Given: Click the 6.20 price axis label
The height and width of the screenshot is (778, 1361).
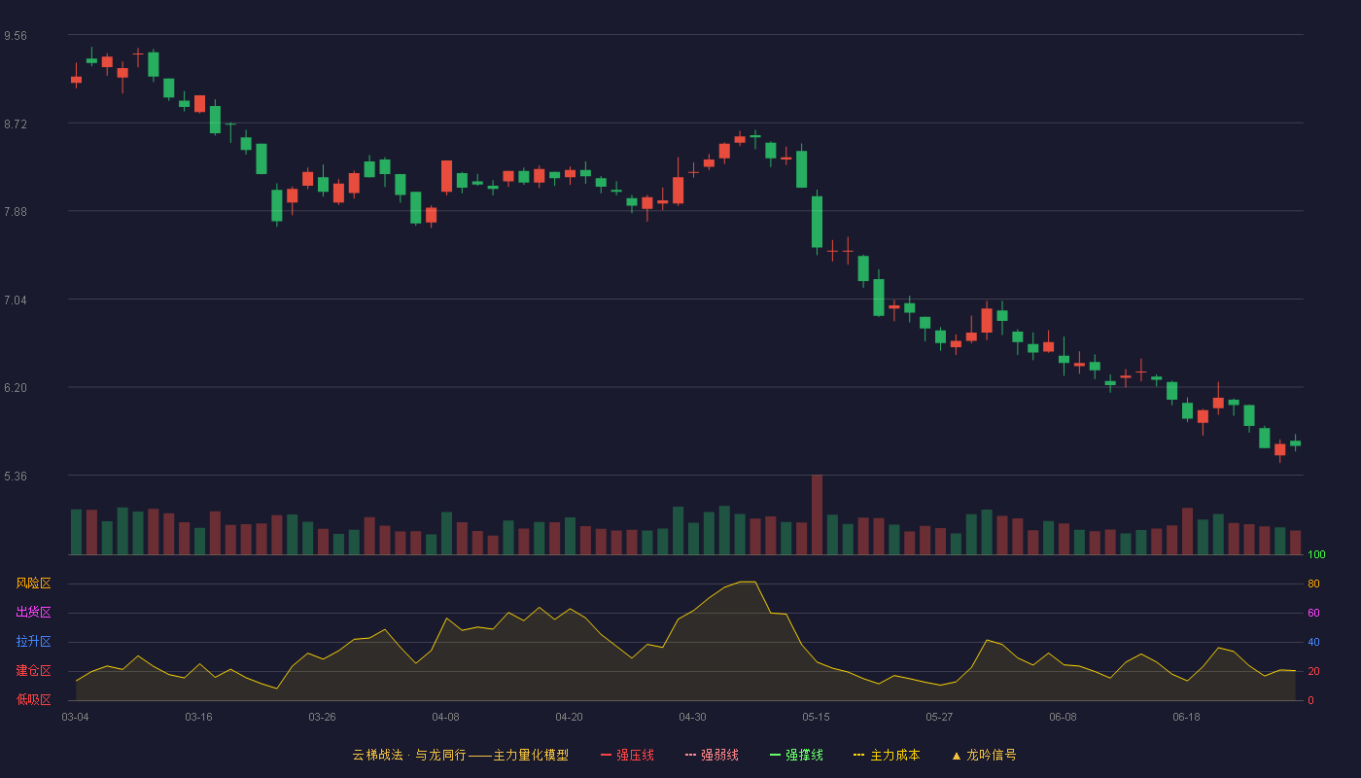Looking at the screenshot, I should pyautogui.click(x=16, y=388).
